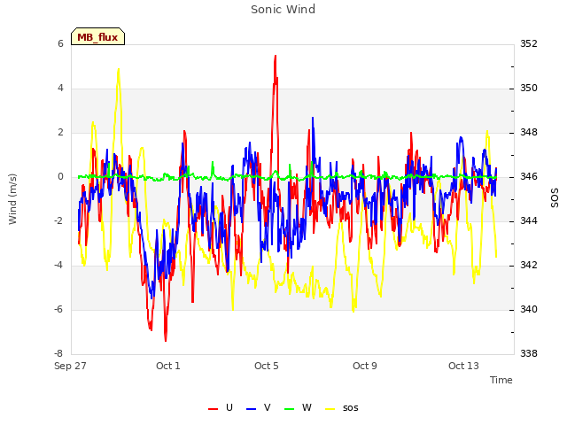
Task: Click the 350 right axis value
Action: point(529,89)
